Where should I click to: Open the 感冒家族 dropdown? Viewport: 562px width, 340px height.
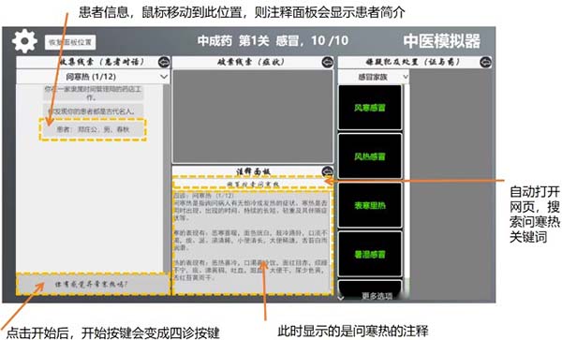(374, 77)
